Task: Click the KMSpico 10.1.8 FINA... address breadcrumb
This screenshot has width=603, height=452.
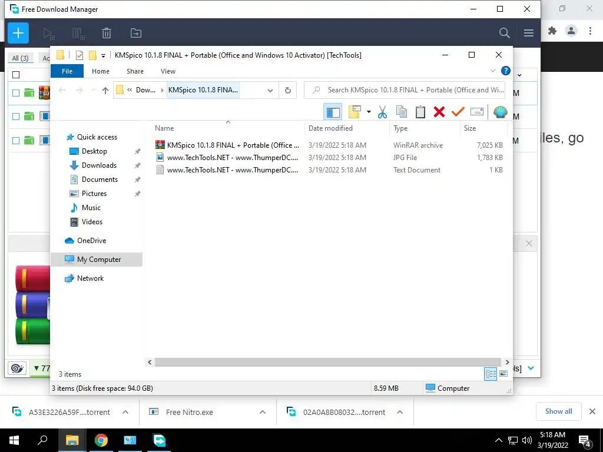Action: click(x=203, y=90)
